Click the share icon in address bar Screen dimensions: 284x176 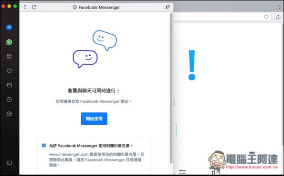tap(278, 17)
